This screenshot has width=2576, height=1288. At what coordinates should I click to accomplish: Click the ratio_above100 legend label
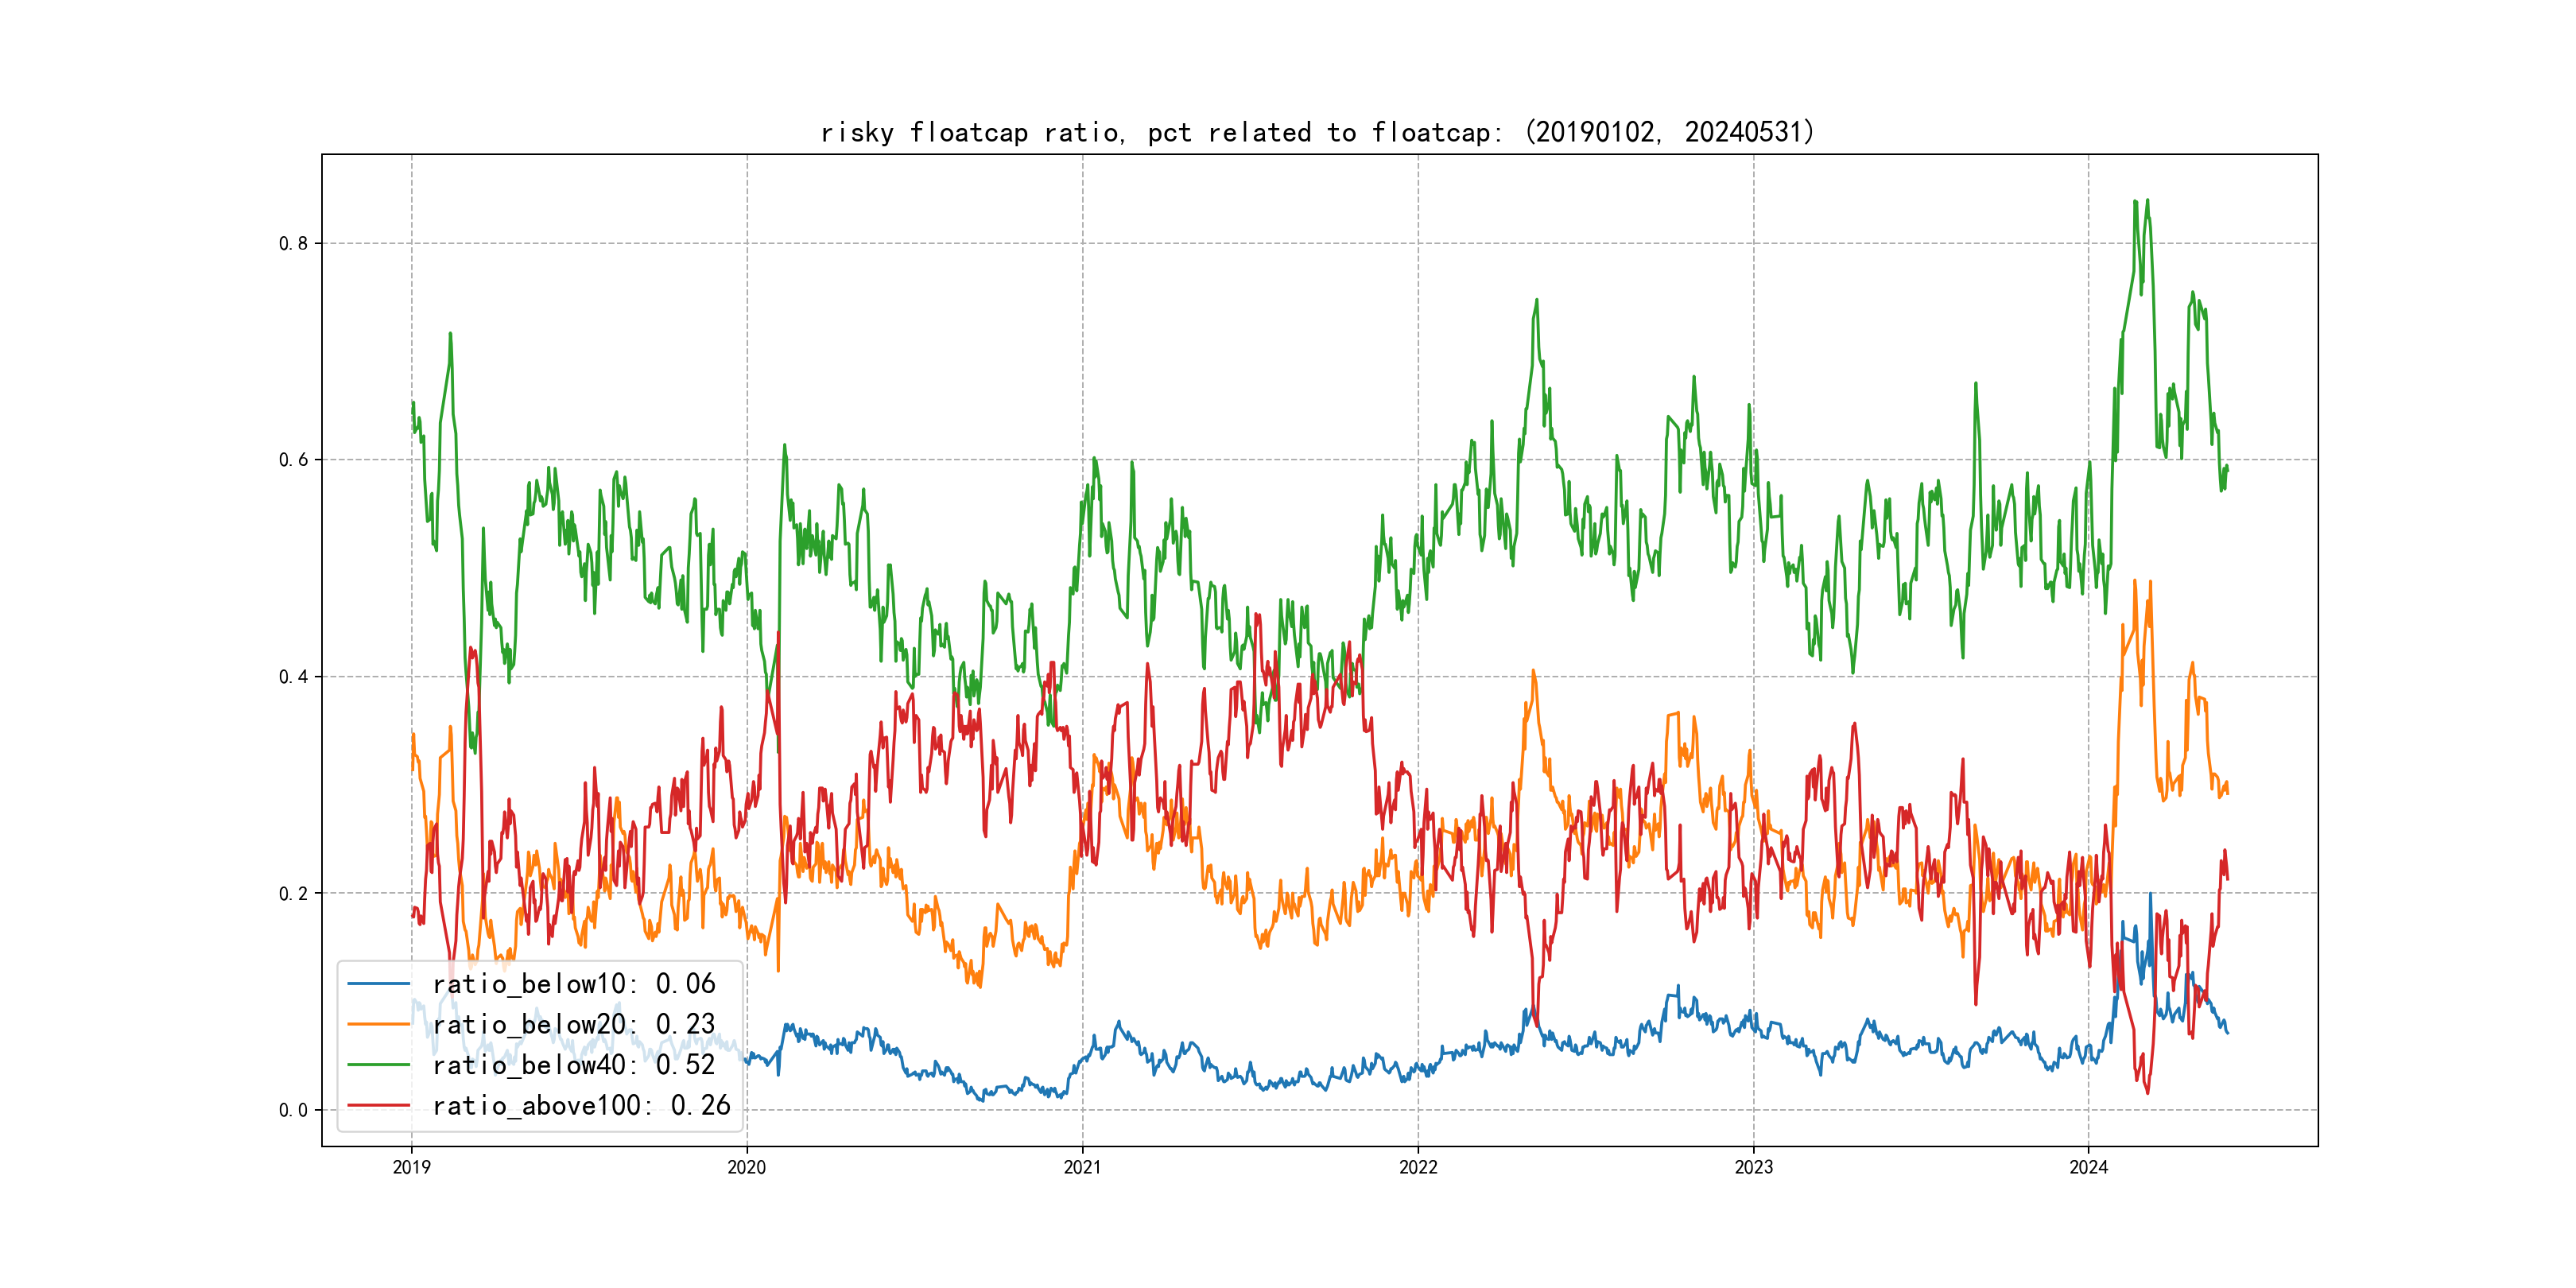[x=581, y=1106]
